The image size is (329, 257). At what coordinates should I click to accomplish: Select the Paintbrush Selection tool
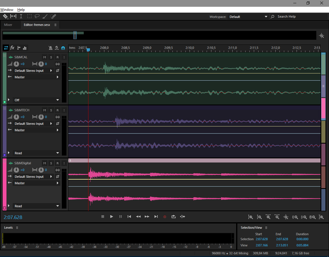click(45, 16)
